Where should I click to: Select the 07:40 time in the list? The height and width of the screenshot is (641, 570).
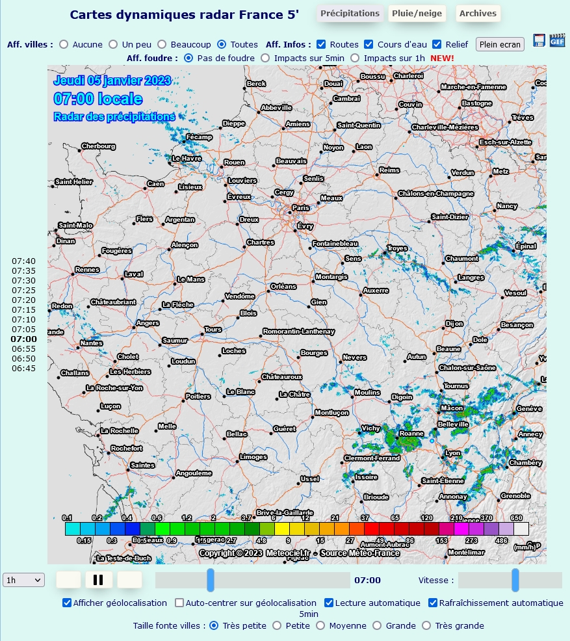point(23,261)
